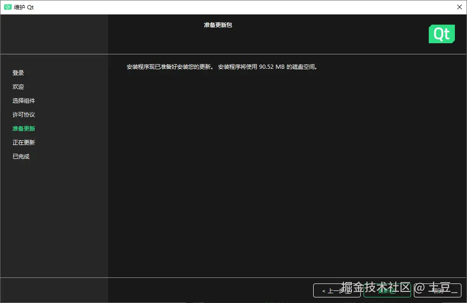Screen dimensions: 467x303
Task: Select the '欢迎' step in sidebar
Action: pos(18,87)
